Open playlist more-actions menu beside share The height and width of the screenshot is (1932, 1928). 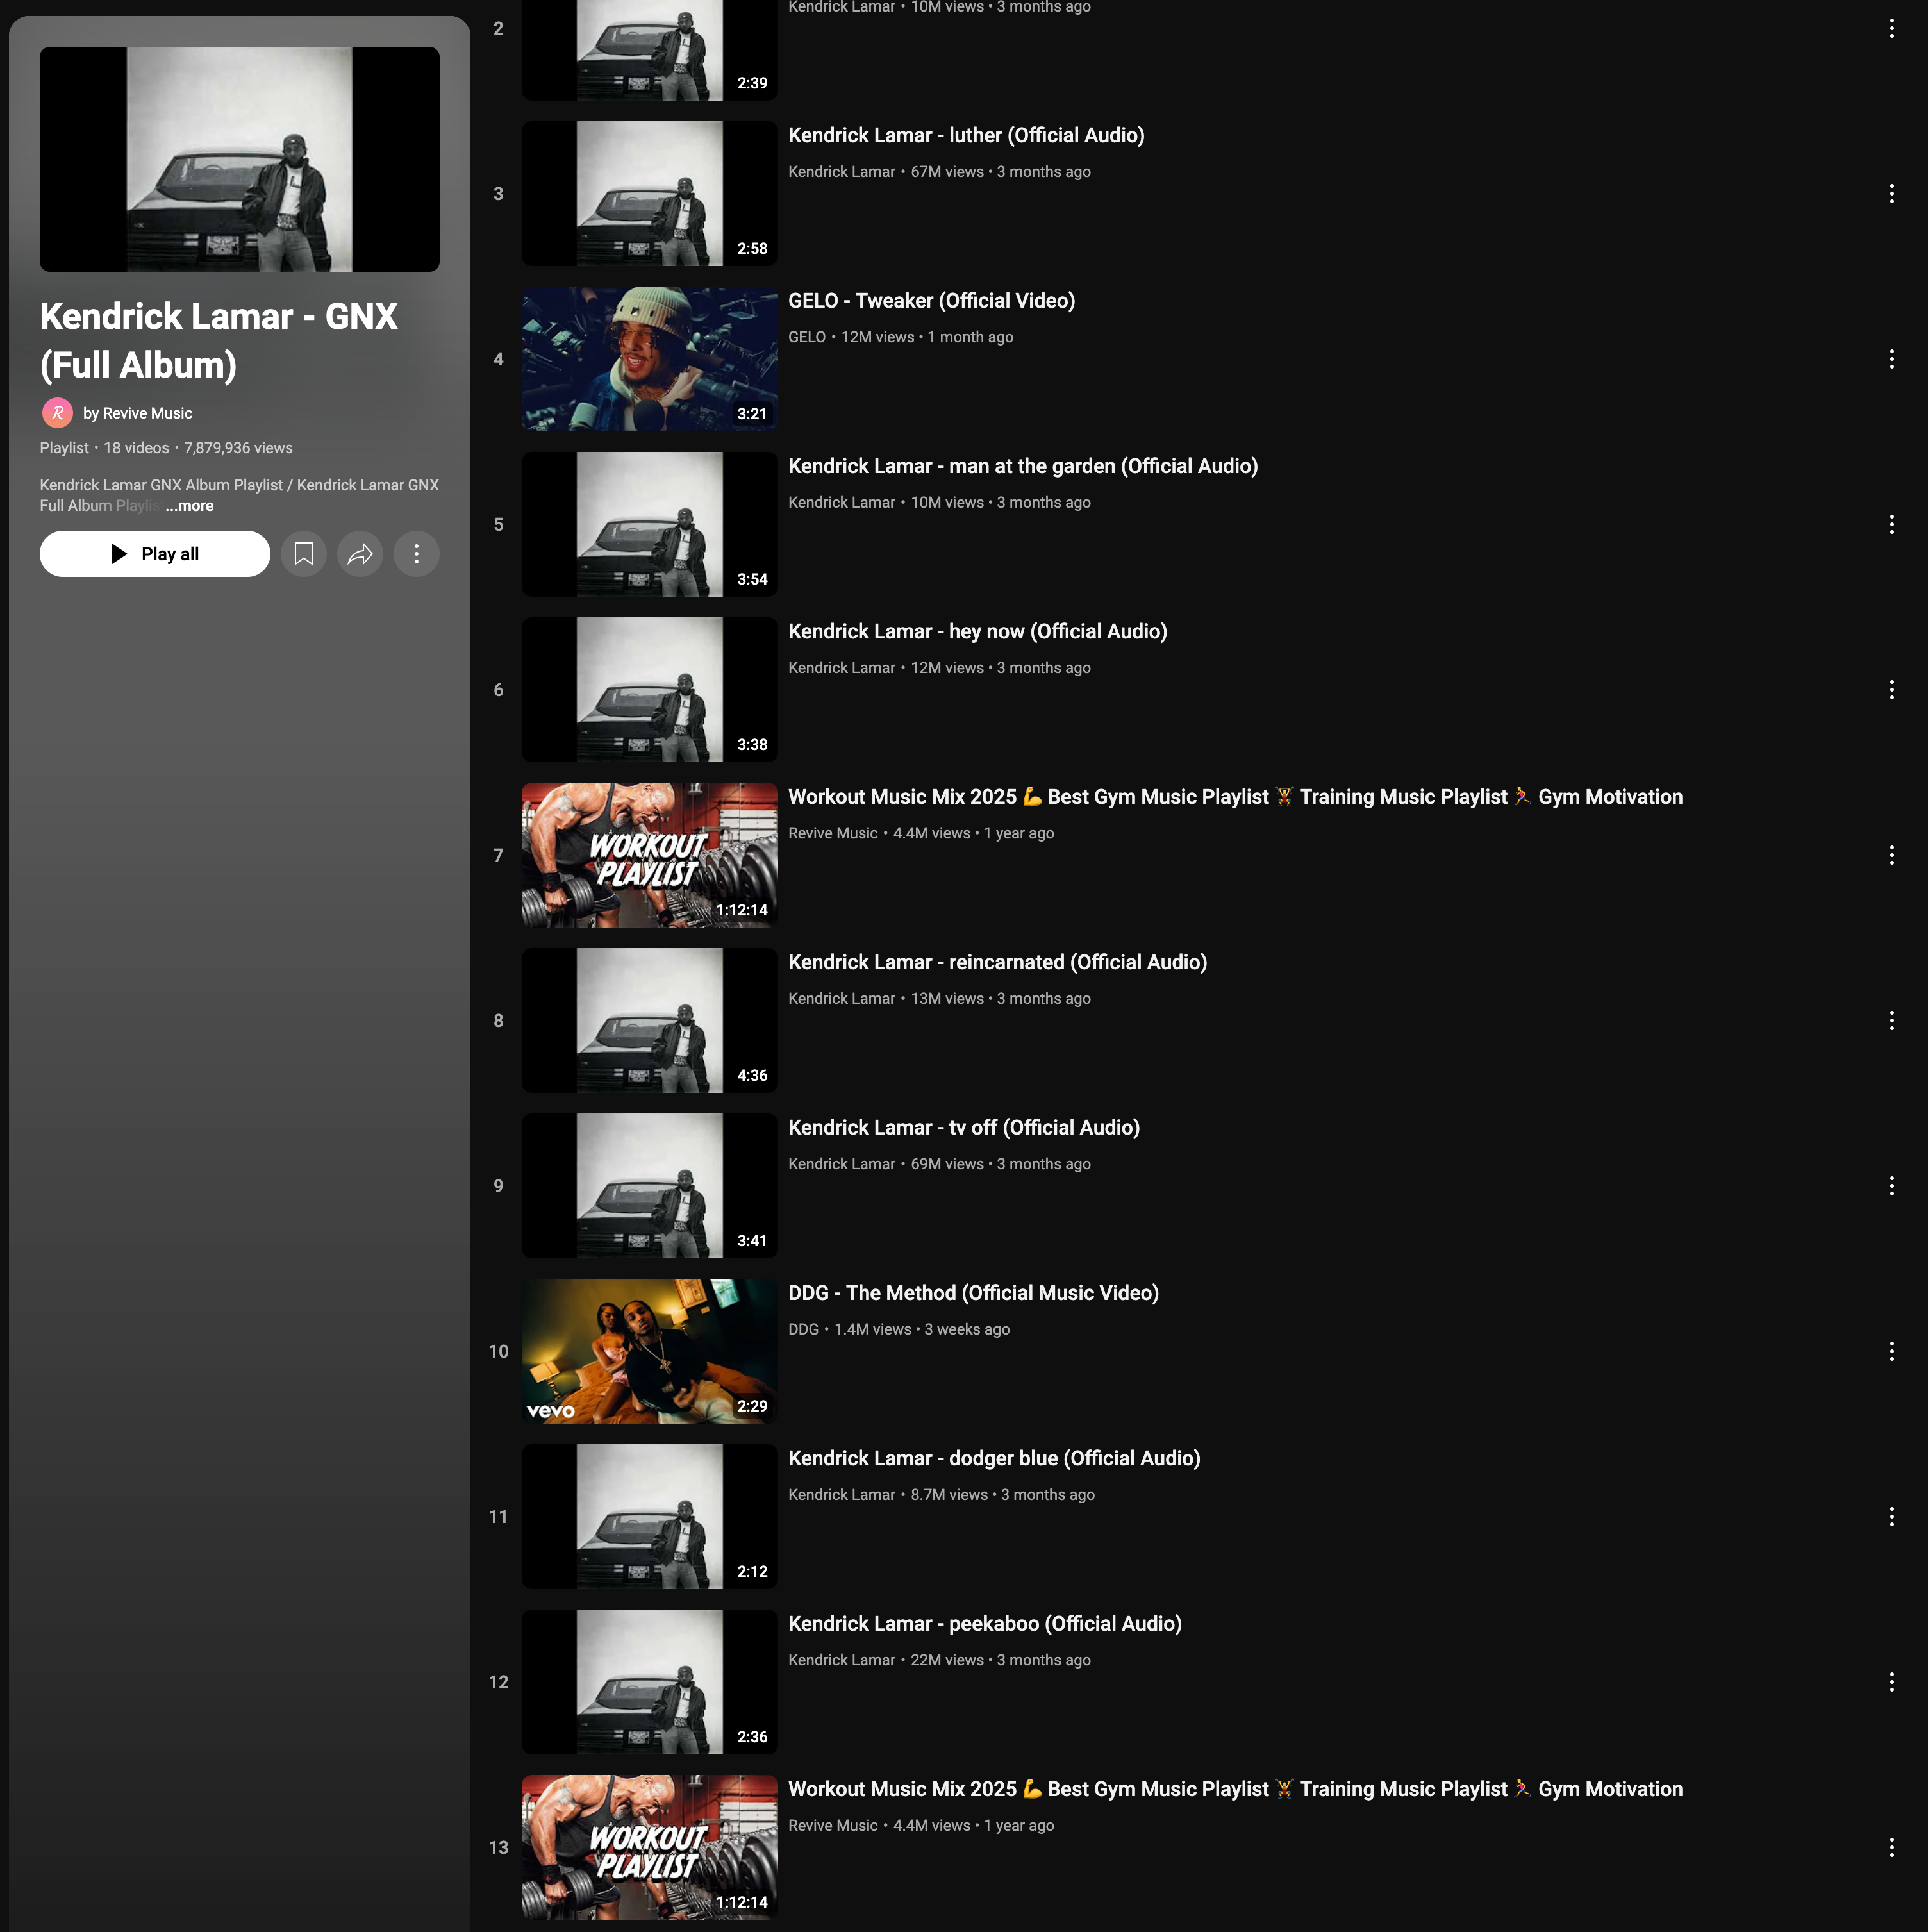click(416, 554)
